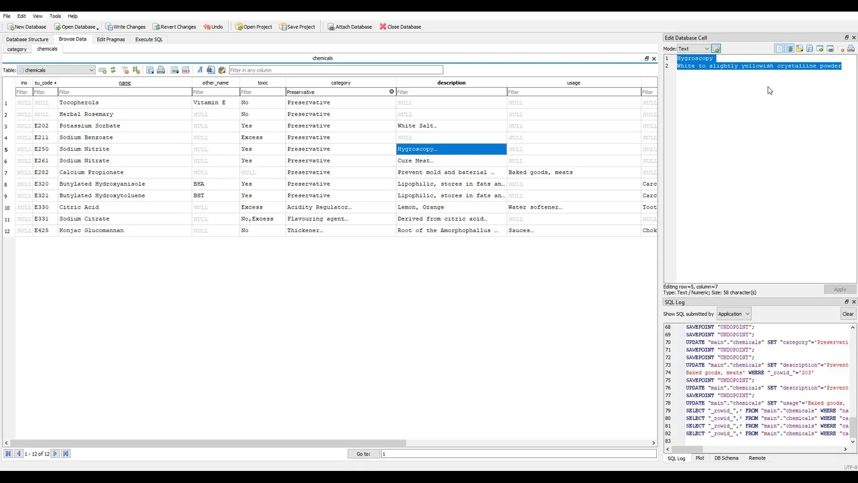
Task: Insert a new record with green row icon
Action: point(174,70)
